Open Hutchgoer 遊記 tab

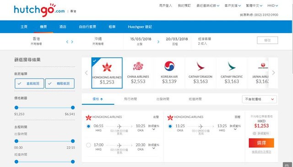[140, 27]
